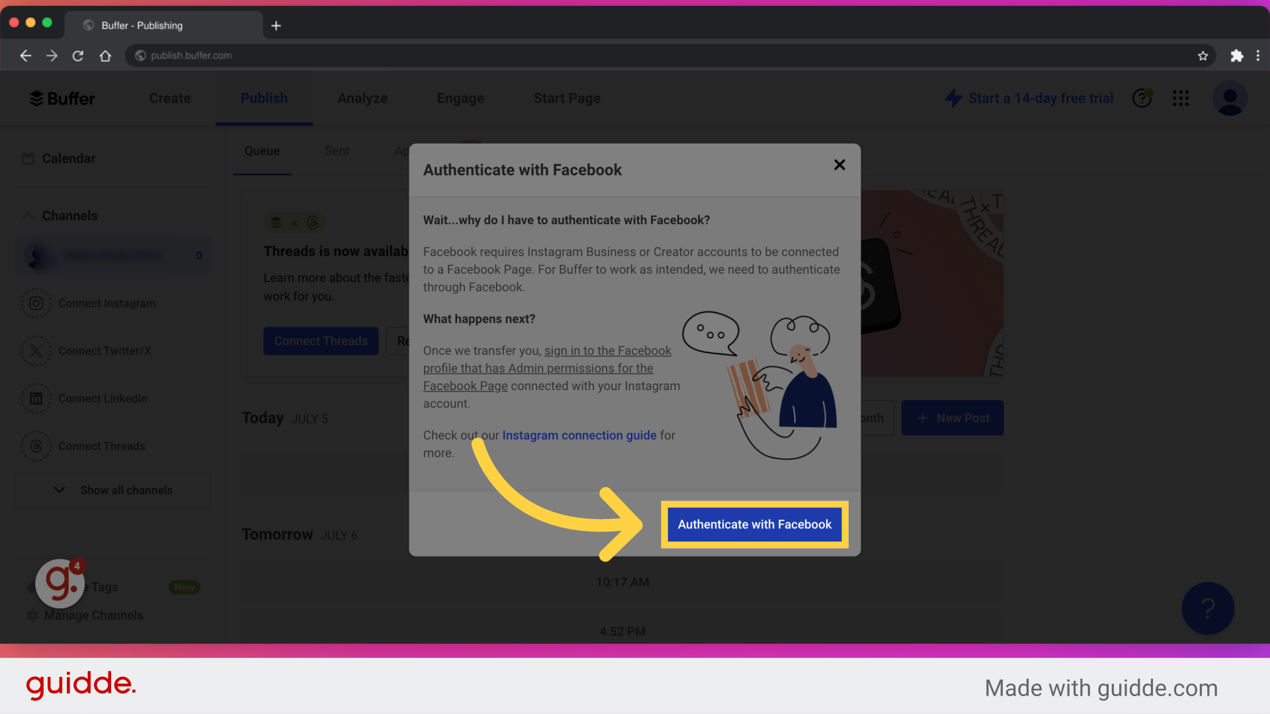Bookmark the page using the star icon
Viewport: 1270px width, 714px height.
pos(1203,56)
